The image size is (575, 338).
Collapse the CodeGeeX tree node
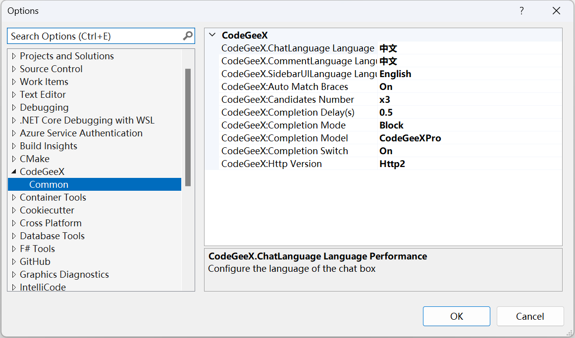point(14,171)
